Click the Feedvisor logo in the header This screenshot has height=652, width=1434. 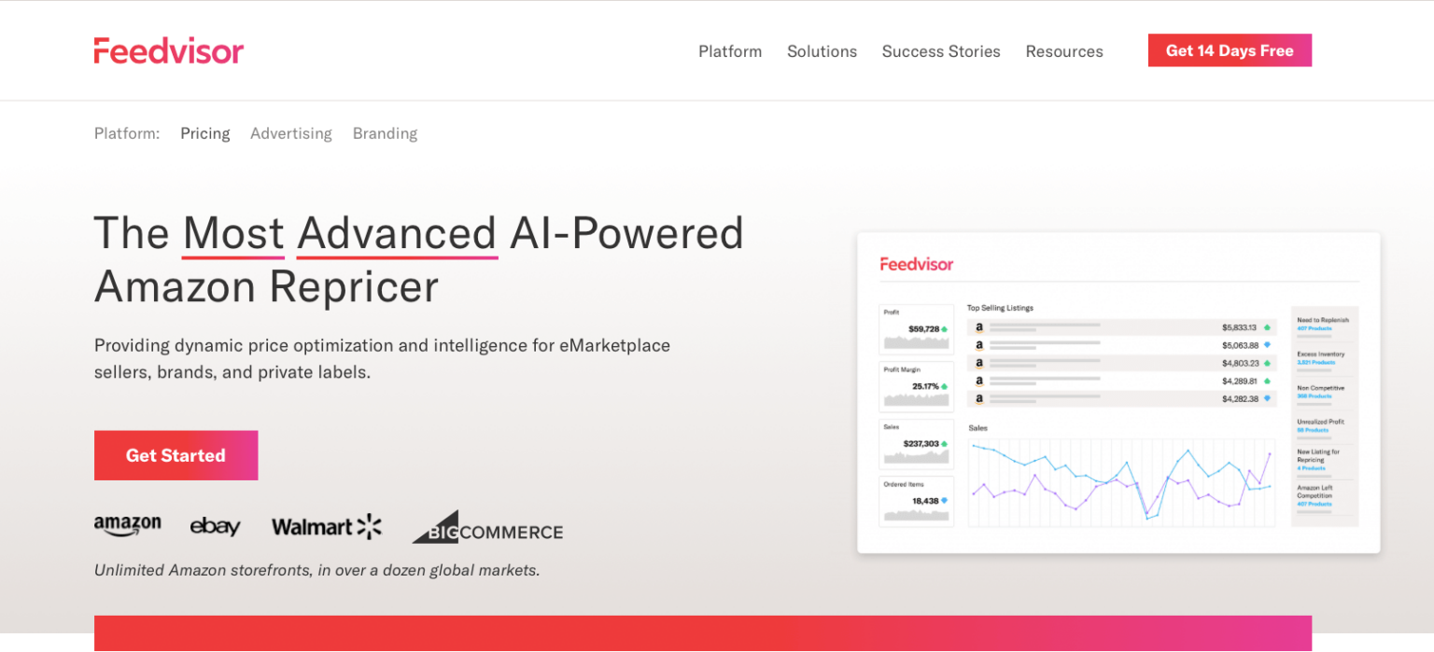(x=168, y=50)
